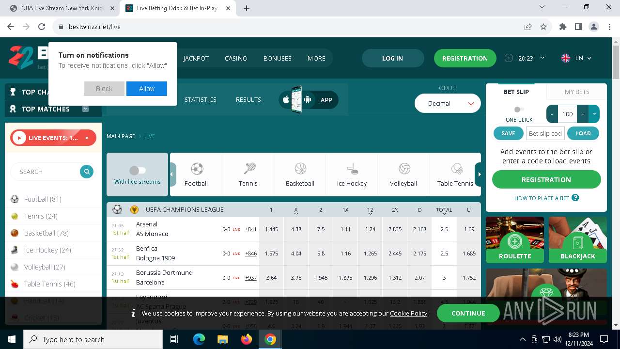Allow notifications in the popup
Image resolution: width=620 pixels, height=349 pixels.
pos(147,89)
